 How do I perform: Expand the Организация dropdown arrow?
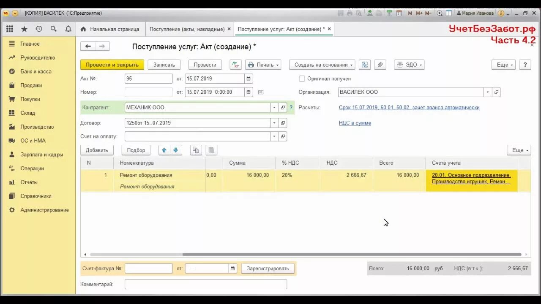488,92
